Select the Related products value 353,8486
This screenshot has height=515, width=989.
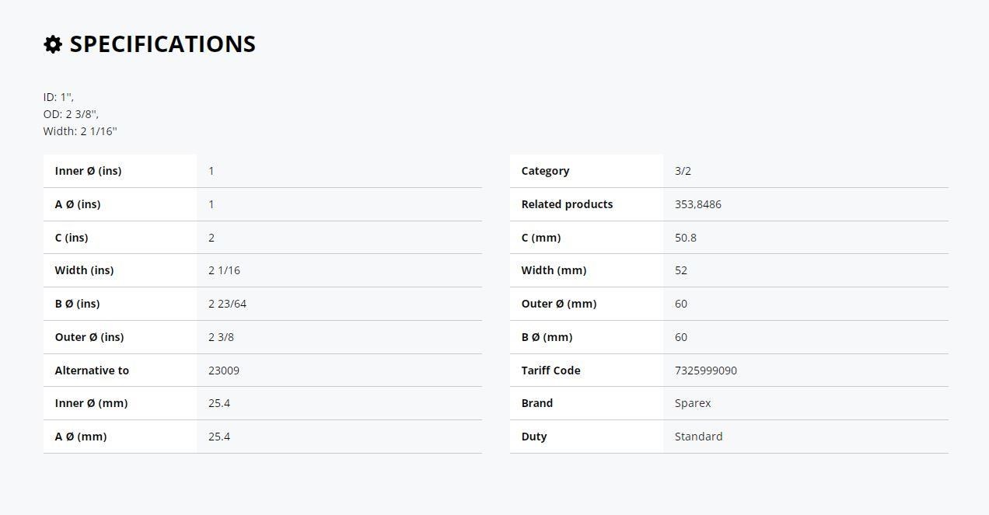click(x=698, y=204)
